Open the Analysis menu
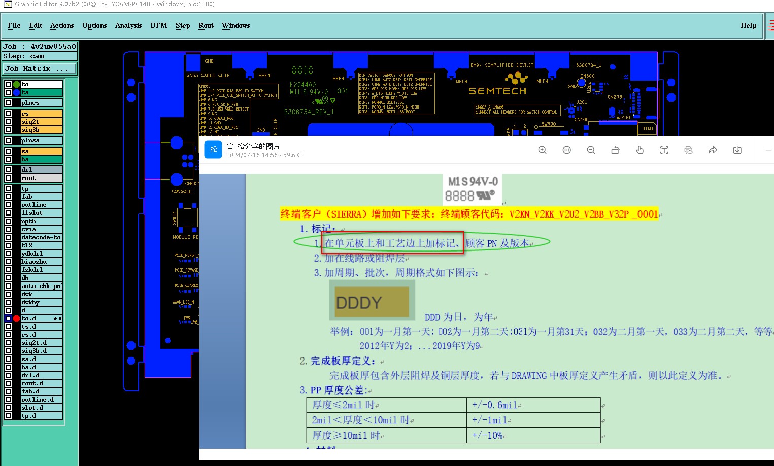Screen dimensions: 774x466 (x=128, y=25)
